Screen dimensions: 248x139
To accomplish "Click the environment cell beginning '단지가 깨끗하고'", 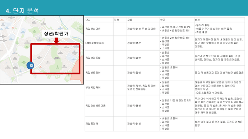I will pyautogui.click(x=219, y=43).
